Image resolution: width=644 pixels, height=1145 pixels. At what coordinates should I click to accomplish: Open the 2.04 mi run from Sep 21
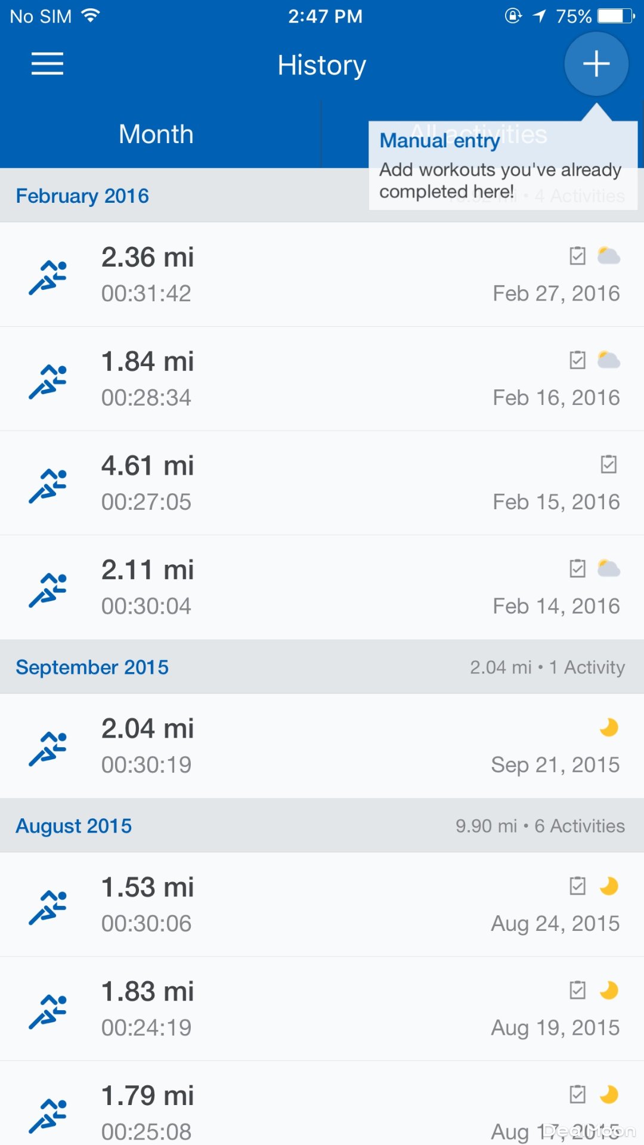coord(322,745)
